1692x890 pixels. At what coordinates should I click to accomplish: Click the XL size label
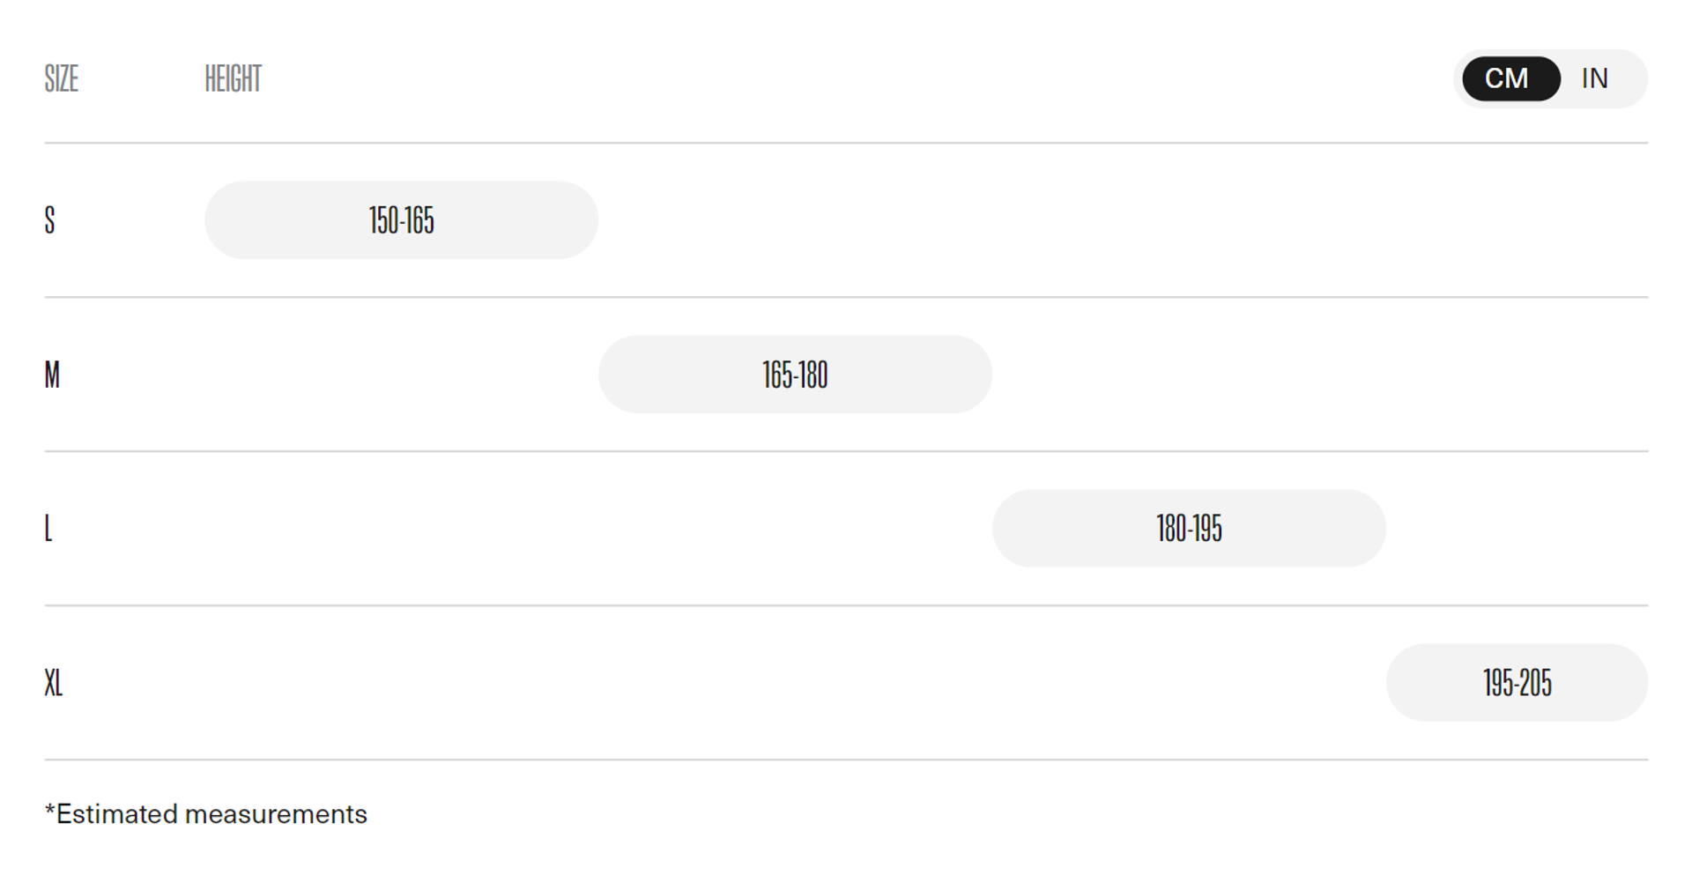54,683
